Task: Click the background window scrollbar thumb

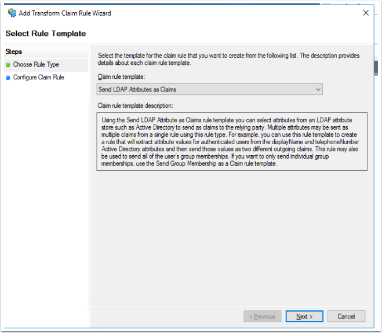Action: click(376, 67)
